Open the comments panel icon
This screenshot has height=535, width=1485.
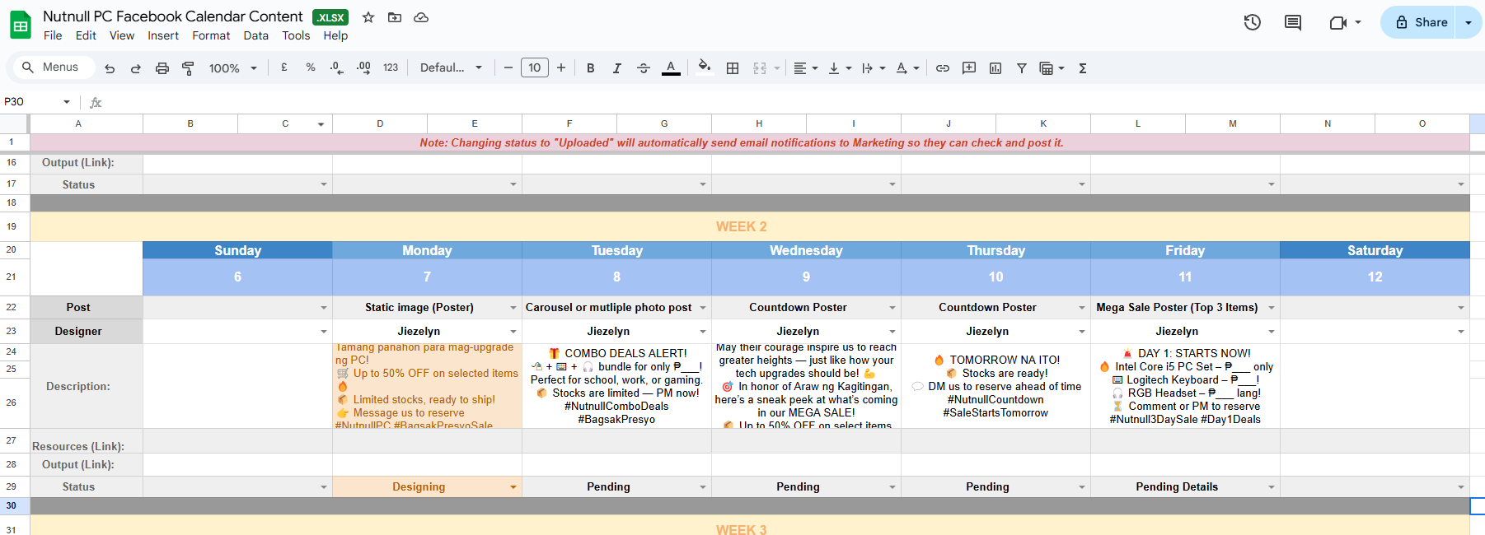[x=1293, y=22]
